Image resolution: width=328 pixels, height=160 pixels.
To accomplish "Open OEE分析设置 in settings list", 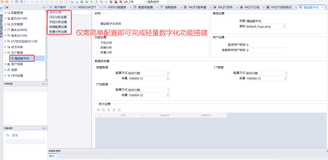I will pyautogui.click(x=58, y=17).
